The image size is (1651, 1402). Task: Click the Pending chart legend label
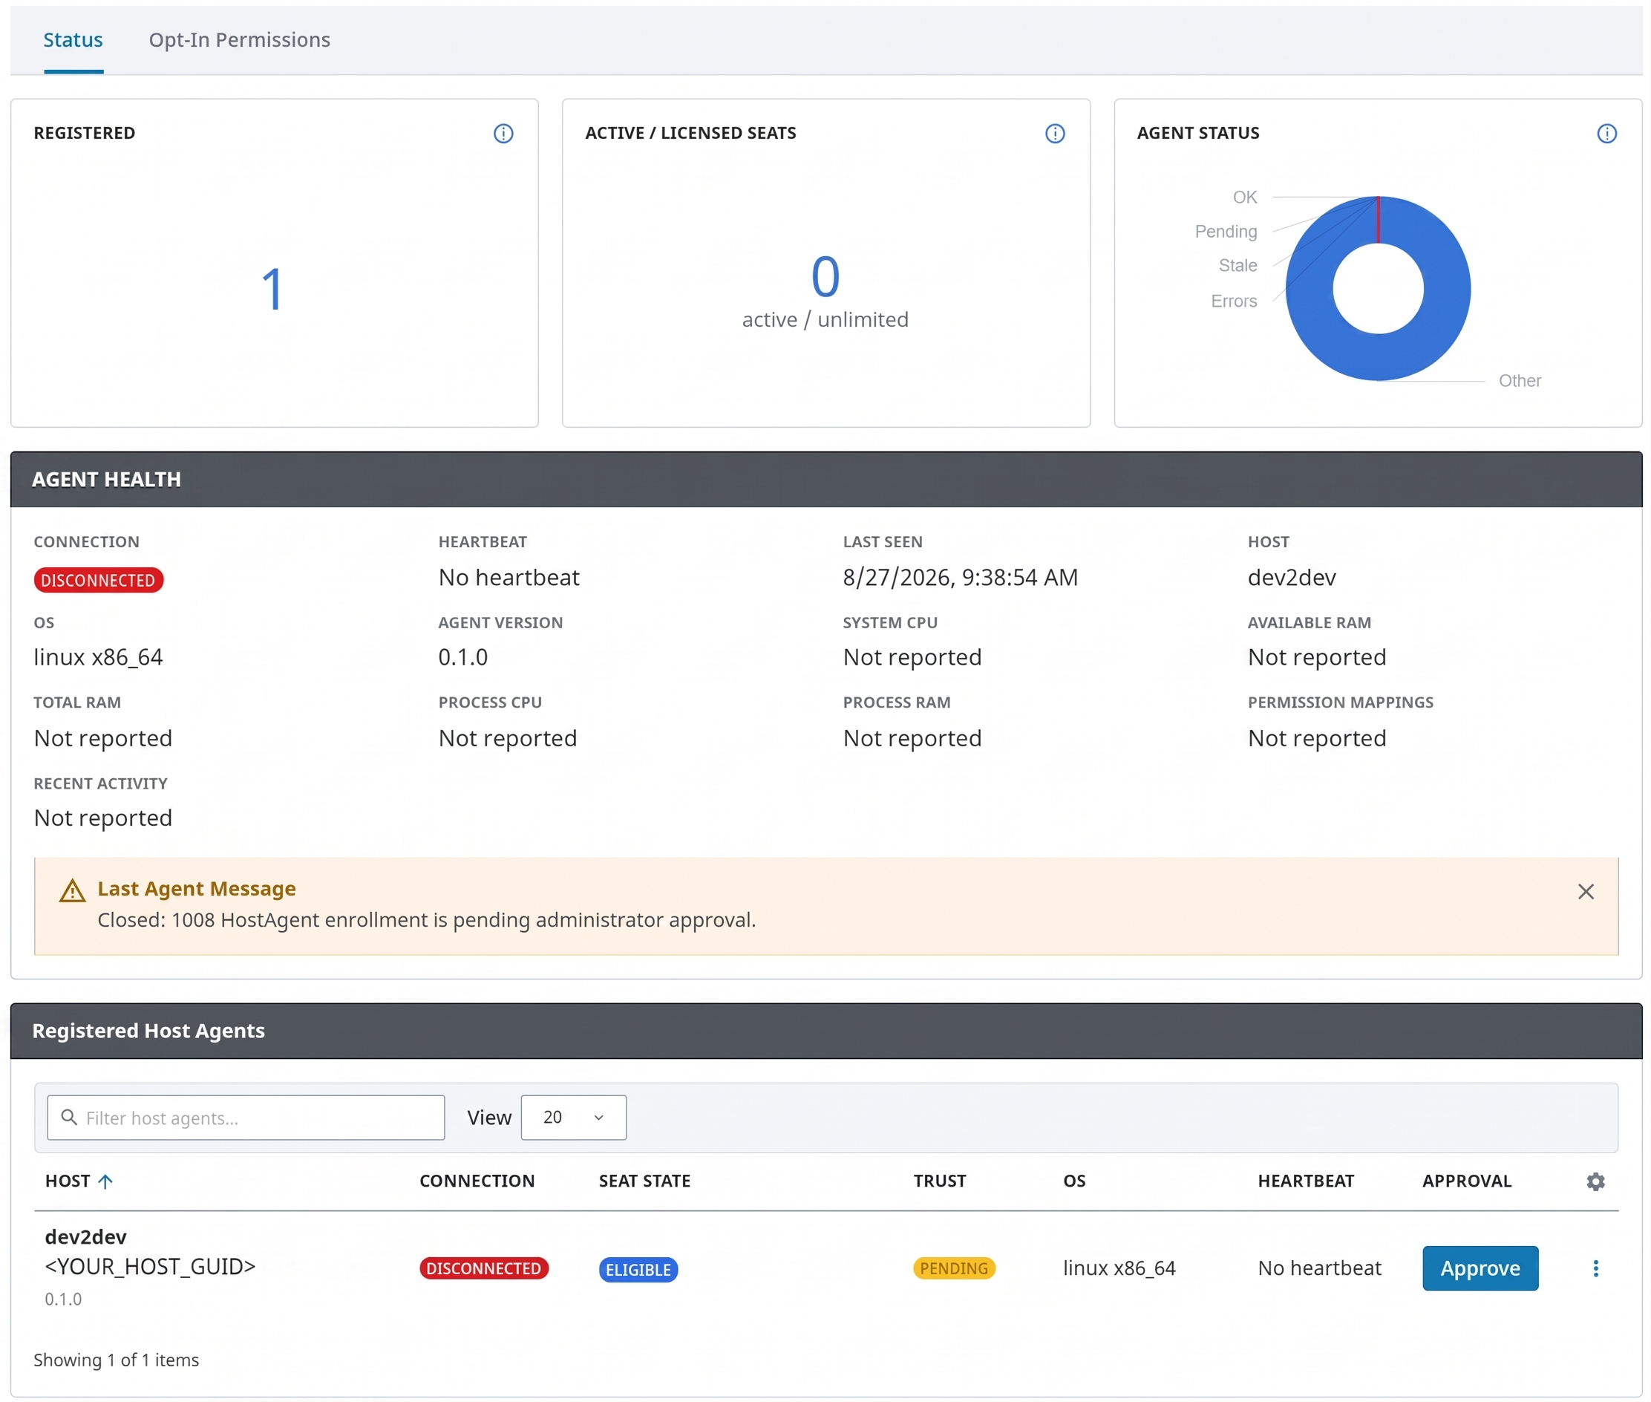point(1225,231)
